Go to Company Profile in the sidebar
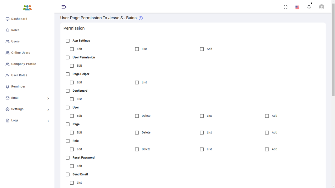The image size is (335, 188). click(23, 64)
